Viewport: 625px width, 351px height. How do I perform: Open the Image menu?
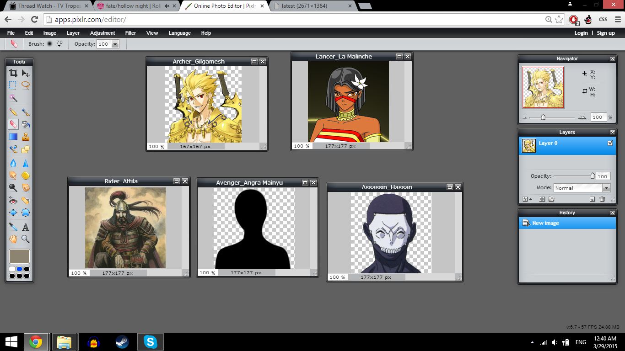(x=50, y=33)
